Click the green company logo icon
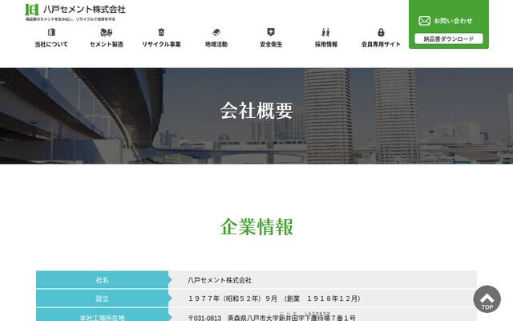 tap(32, 10)
